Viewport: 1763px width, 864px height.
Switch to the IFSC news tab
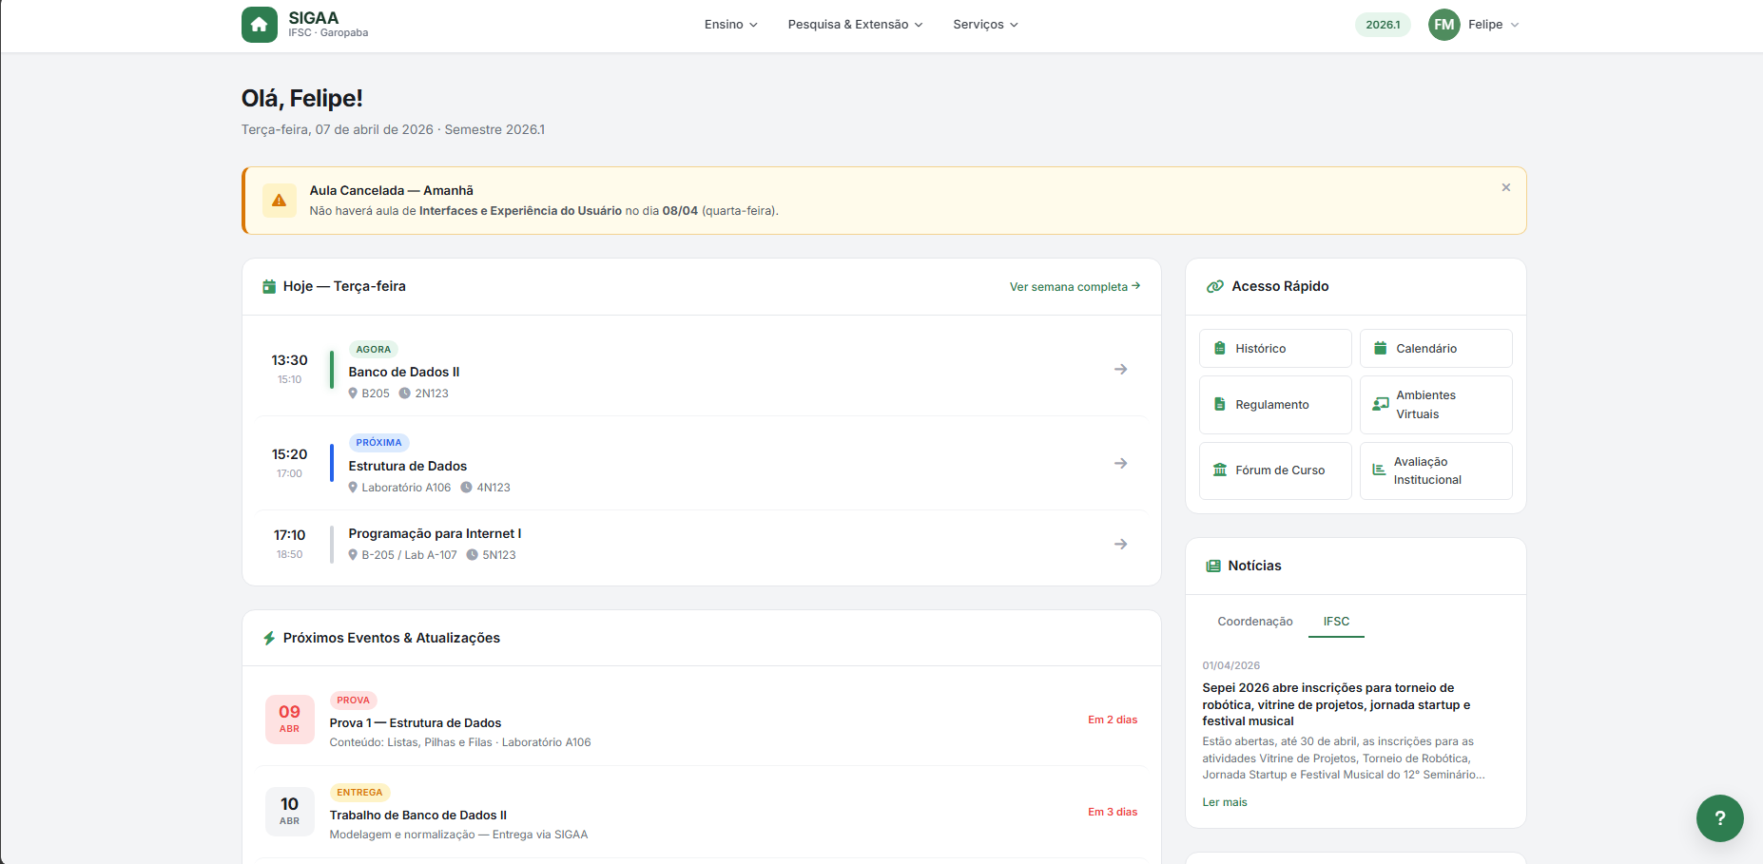tap(1336, 622)
